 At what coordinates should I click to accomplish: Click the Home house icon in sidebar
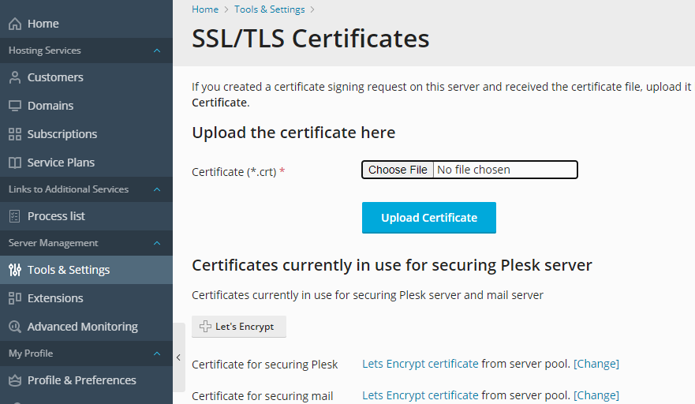click(x=15, y=24)
